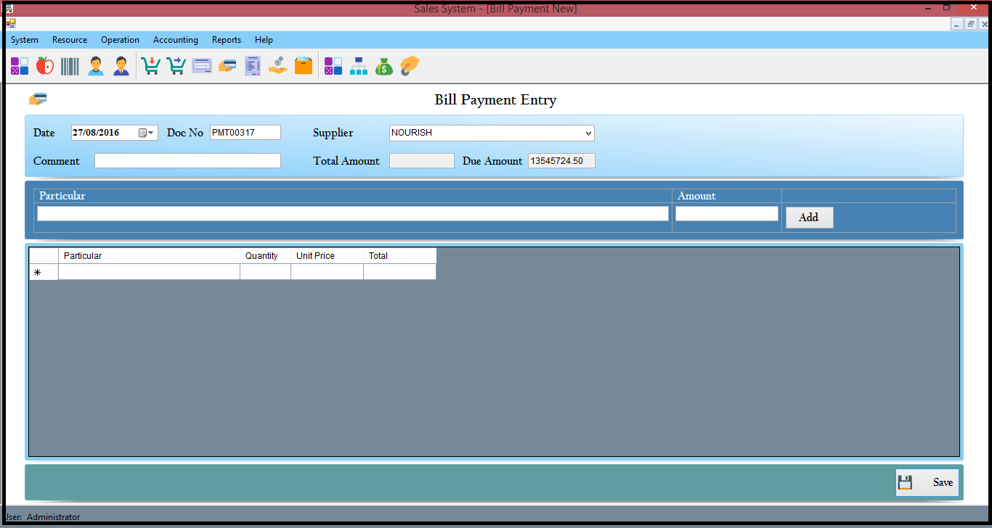Click the orange box toolbar icon
Screen dimensions: 992x528
303,66
